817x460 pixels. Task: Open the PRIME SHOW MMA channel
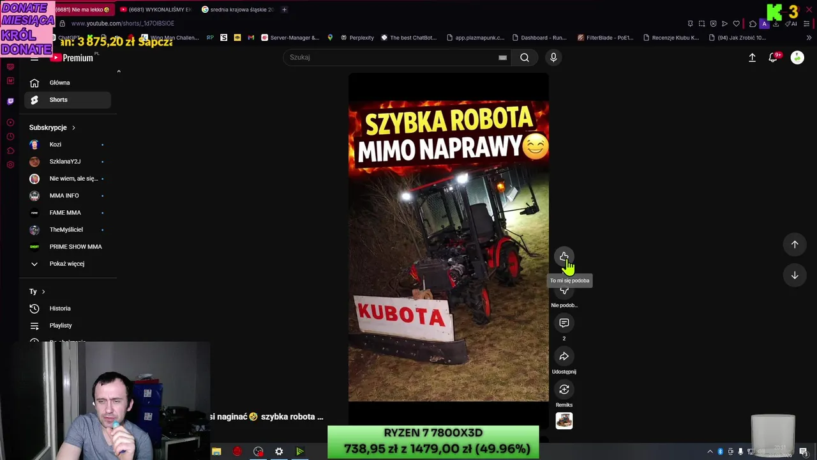pyautogui.click(x=68, y=247)
